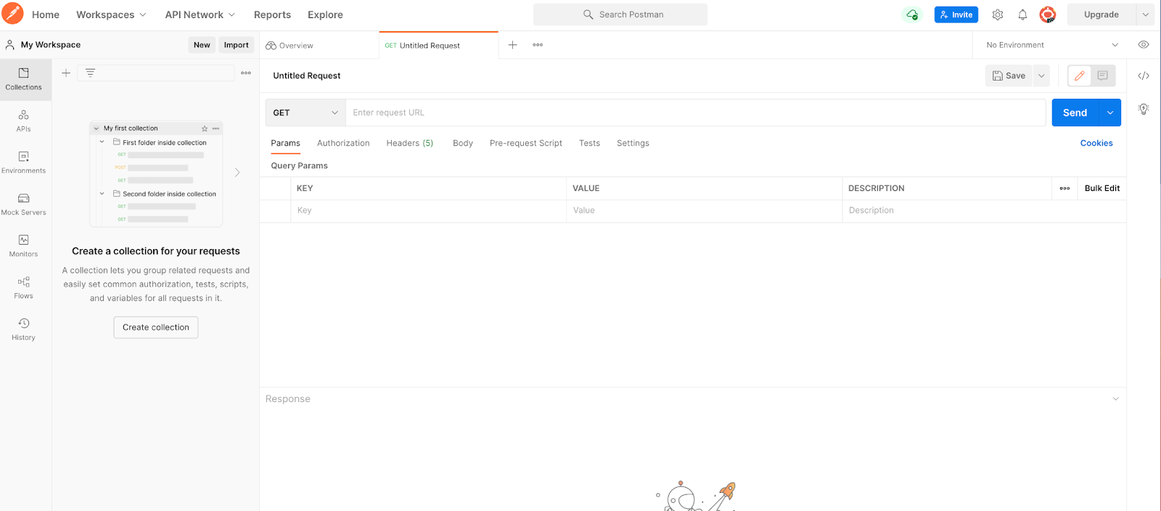Switch to the Body tab

(463, 143)
